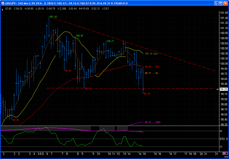Screen dimensions: 229x159
Task: Click the 3:00:44 countdown value
Action: [73, 9]
